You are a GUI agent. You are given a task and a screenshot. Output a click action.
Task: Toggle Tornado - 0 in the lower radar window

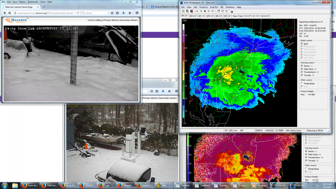tap(306, 160)
